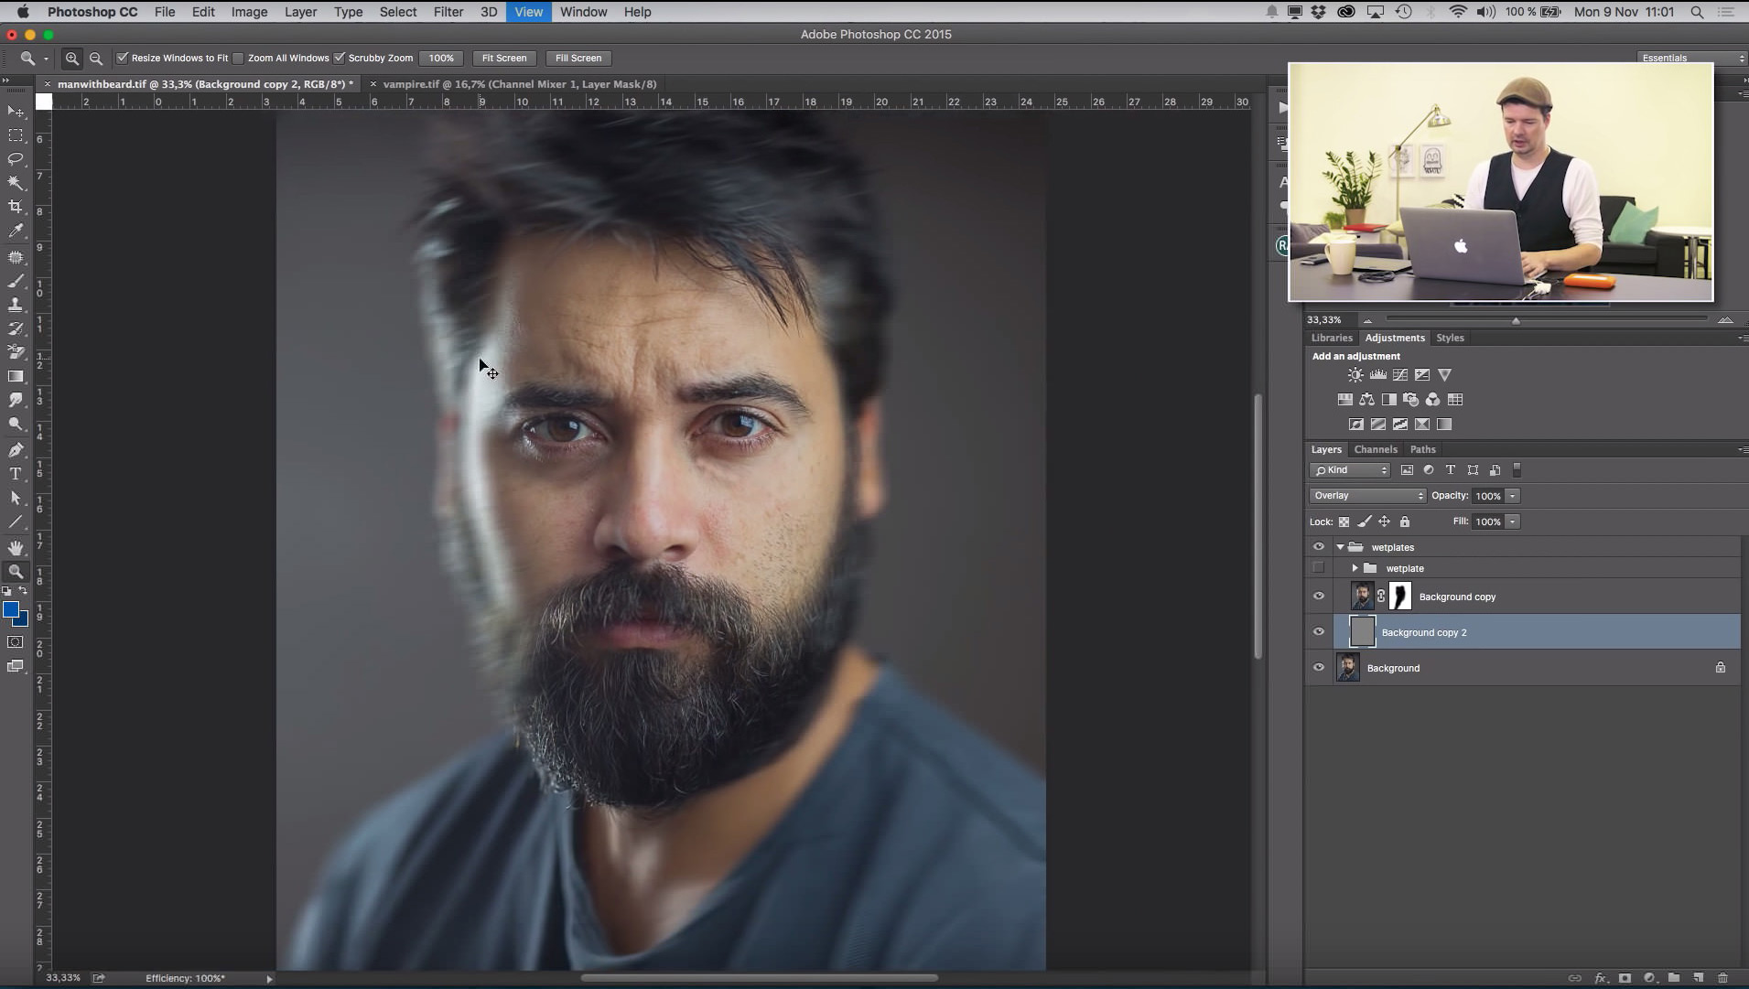Hide the Background copy layer
The width and height of the screenshot is (1749, 989).
click(1319, 597)
